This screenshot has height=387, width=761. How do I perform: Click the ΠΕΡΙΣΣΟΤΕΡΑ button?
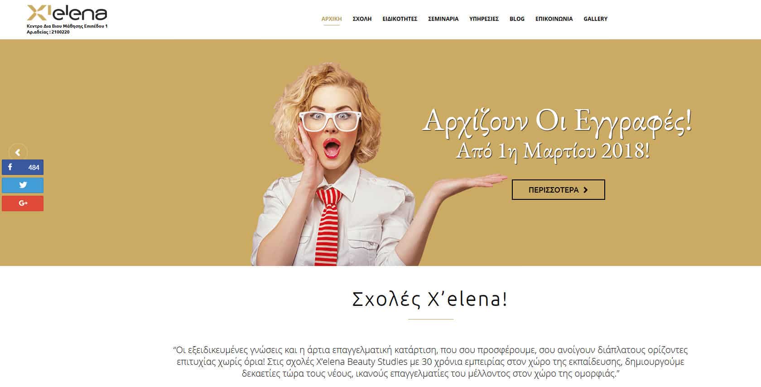[x=558, y=190]
